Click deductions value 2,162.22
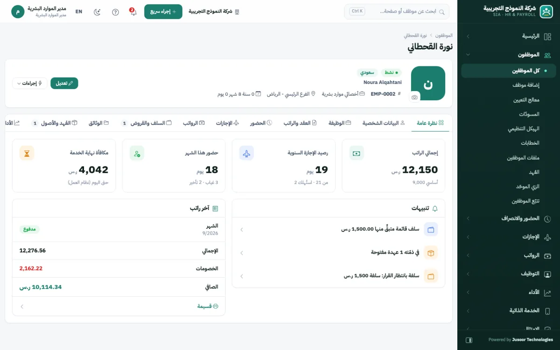The height and width of the screenshot is (350, 560). pyautogui.click(x=31, y=268)
